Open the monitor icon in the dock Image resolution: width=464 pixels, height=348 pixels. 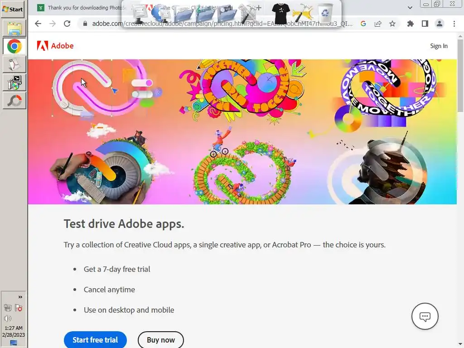pyautogui.click(x=140, y=13)
